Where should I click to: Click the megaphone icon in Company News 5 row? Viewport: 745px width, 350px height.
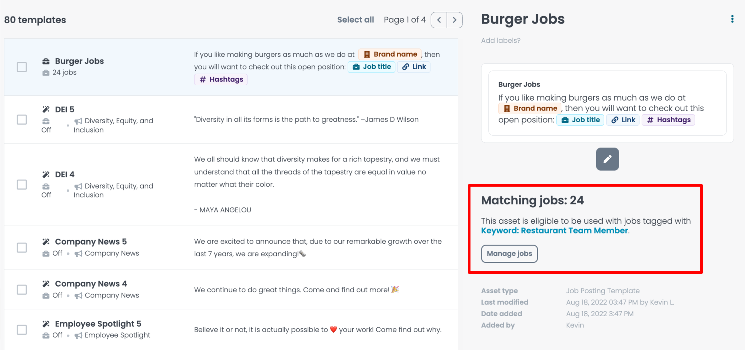coord(78,254)
